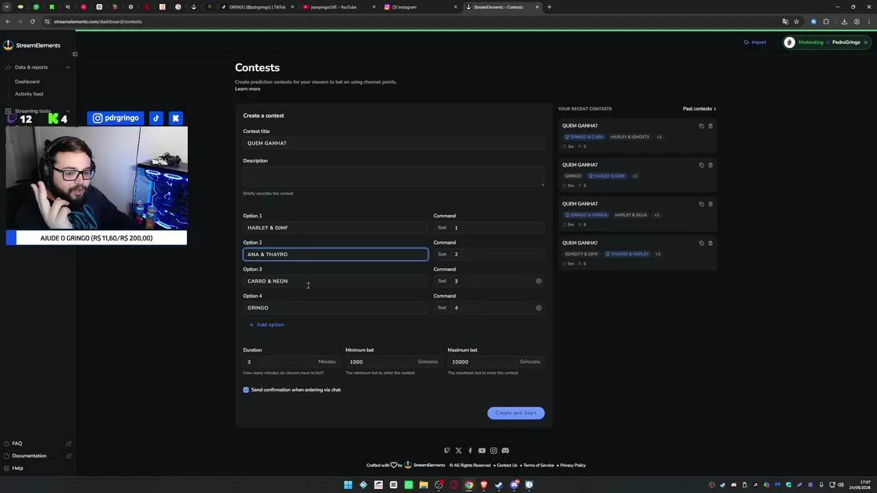Viewport: 877px width, 493px height.
Task: Add another contest option
Action: point(267,325)
